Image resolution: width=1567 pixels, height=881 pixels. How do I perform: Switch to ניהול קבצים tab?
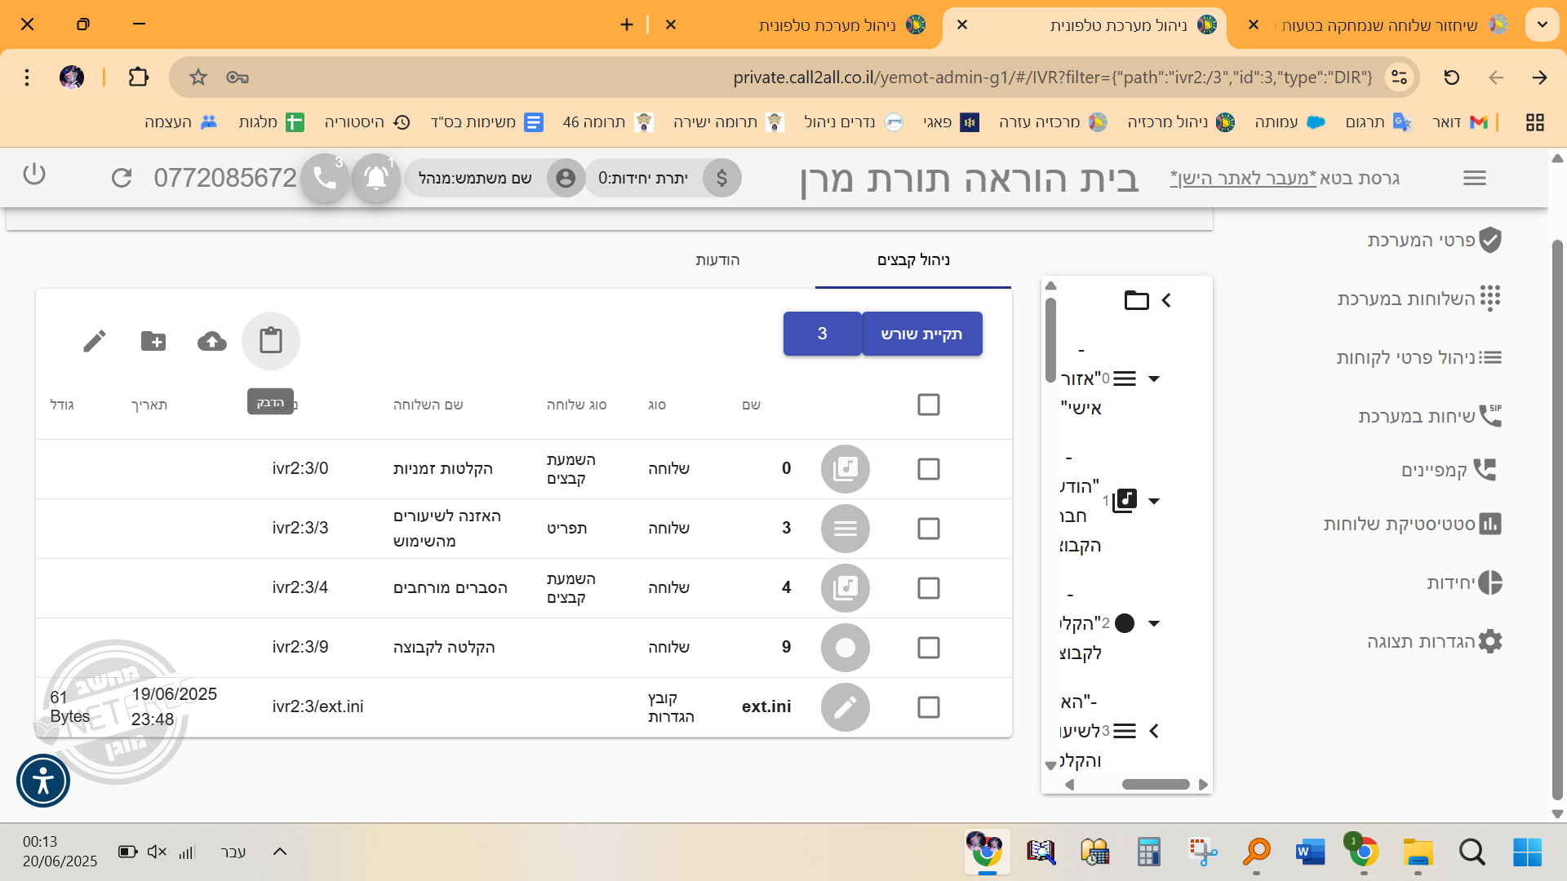(x=913, y=260)
